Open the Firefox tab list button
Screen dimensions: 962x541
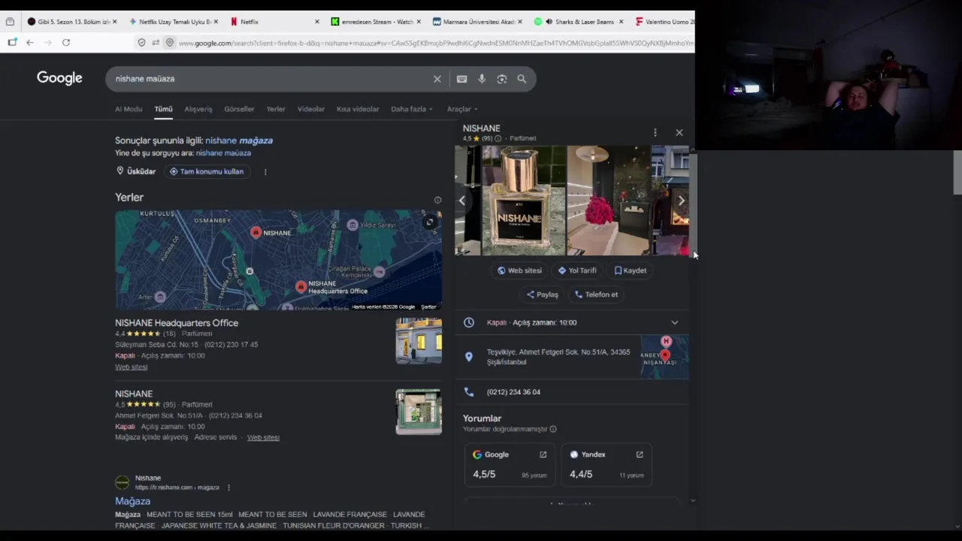coord(10,22)
